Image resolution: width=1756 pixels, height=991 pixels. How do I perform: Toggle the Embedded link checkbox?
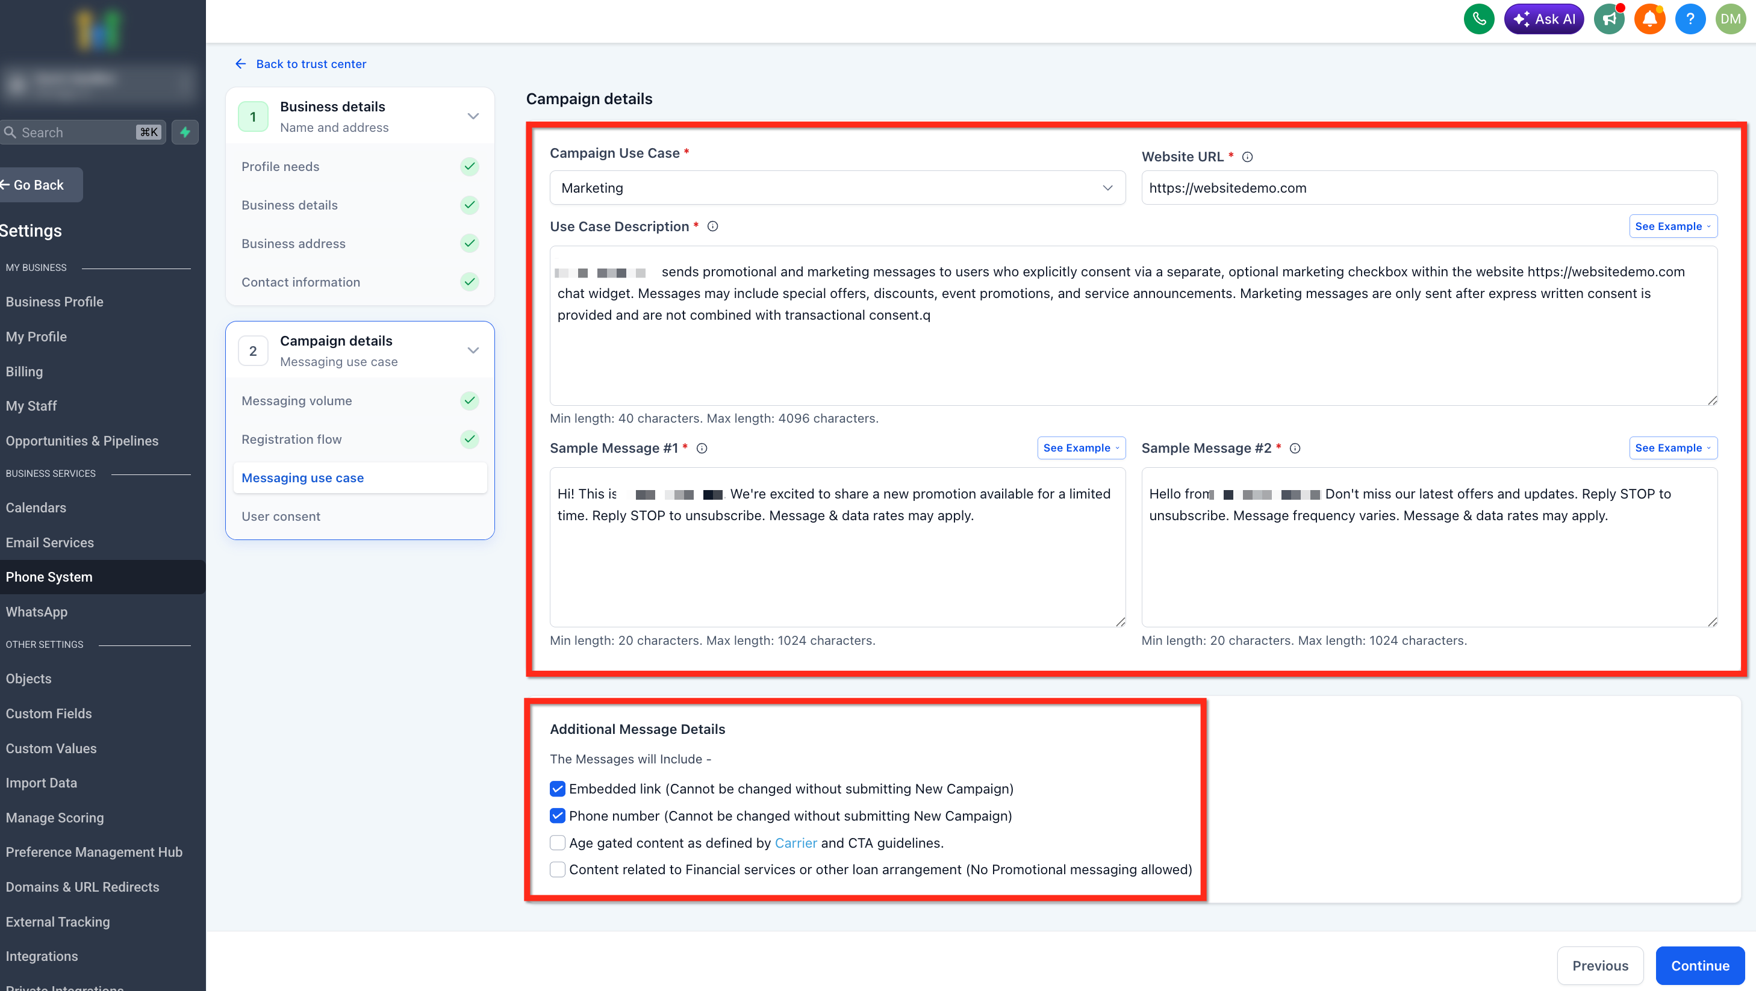(557, 789)
